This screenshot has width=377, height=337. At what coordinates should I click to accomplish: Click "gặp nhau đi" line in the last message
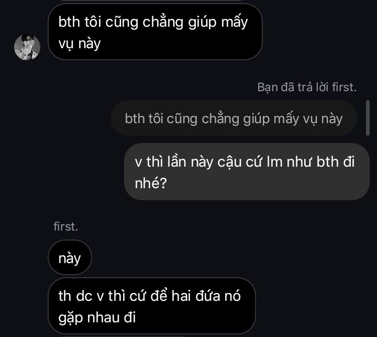point(97,317)
